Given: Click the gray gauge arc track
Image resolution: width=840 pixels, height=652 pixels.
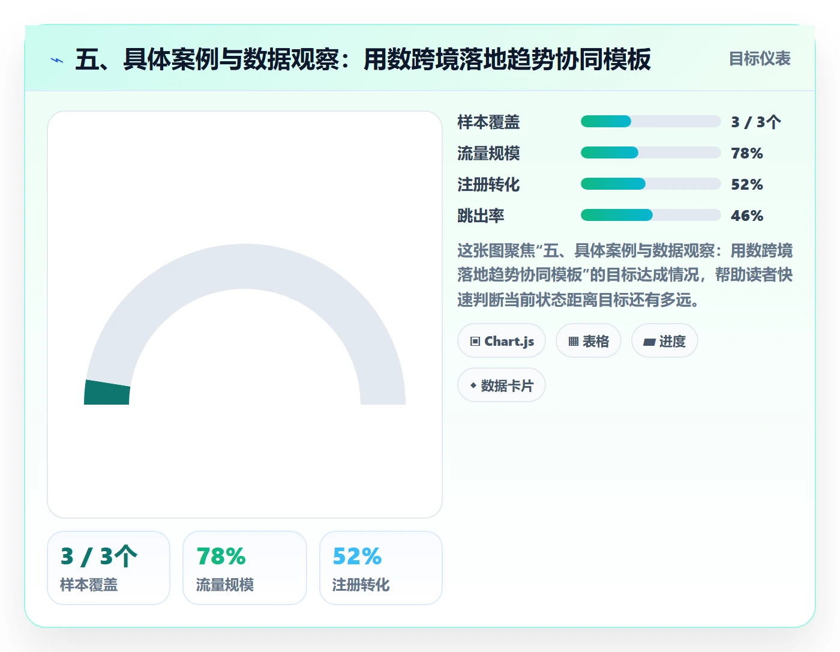Looking at the screenshot, I should point(245,267).
